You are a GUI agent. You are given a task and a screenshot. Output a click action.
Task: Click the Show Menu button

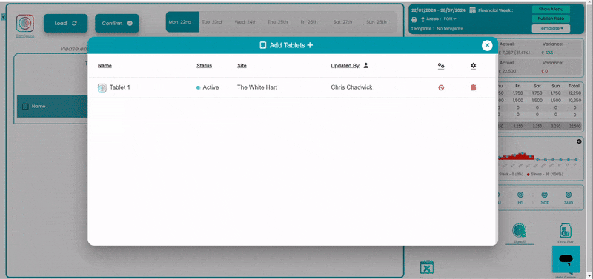tap(551, 10)
